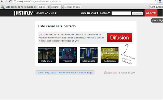Click the translate icon in the translation bar
Screen dimensions: 163x100
pos(3,7)
